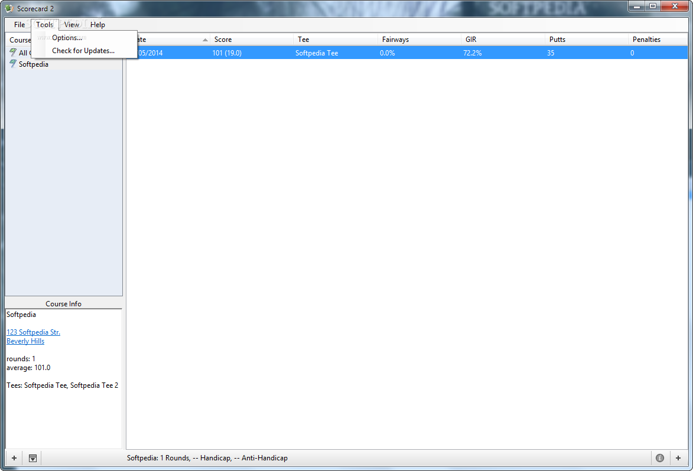Click the 0 penalties value
This screenshot has height=471, width=693.
point(632,53)
